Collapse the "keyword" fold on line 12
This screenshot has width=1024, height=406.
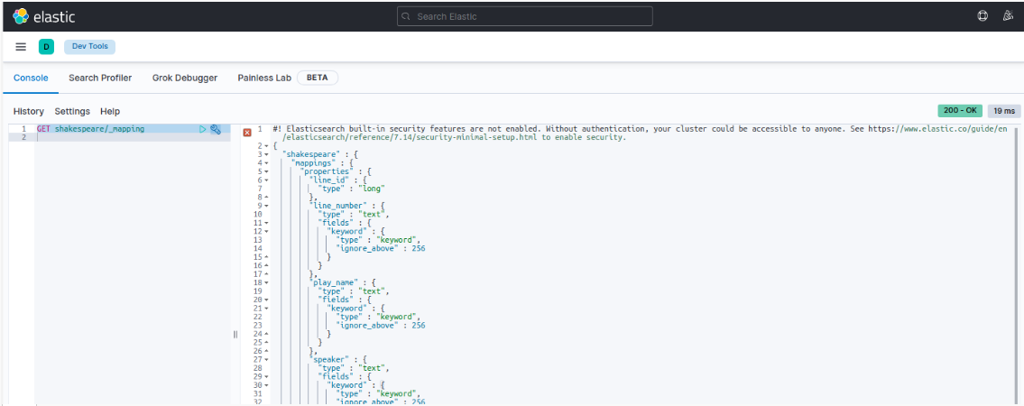click(266, 232)
